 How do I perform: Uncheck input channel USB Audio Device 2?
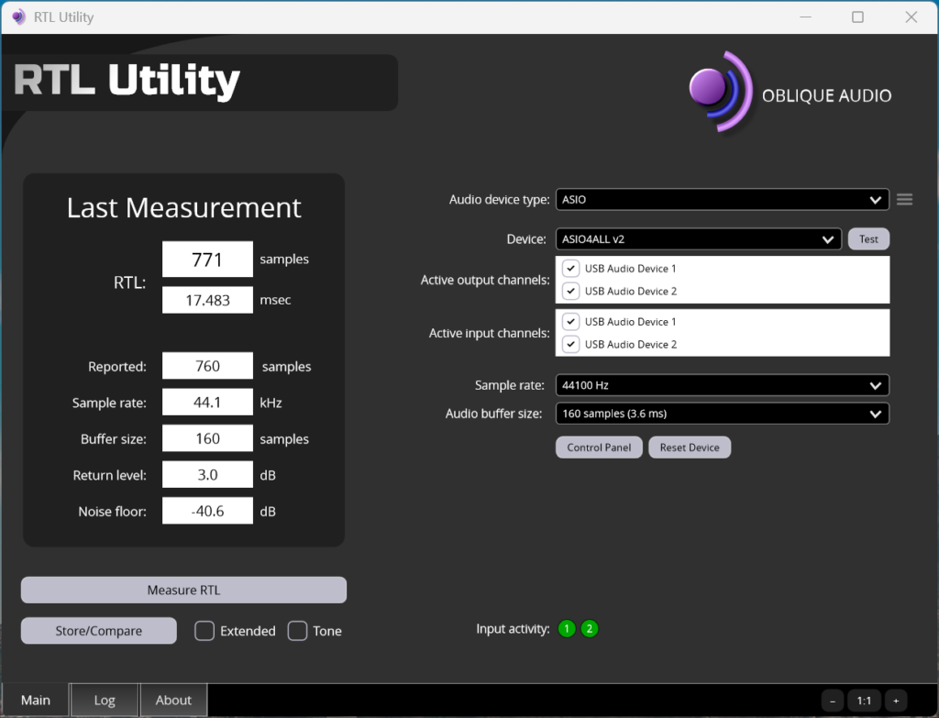click(x=570, y=344)
